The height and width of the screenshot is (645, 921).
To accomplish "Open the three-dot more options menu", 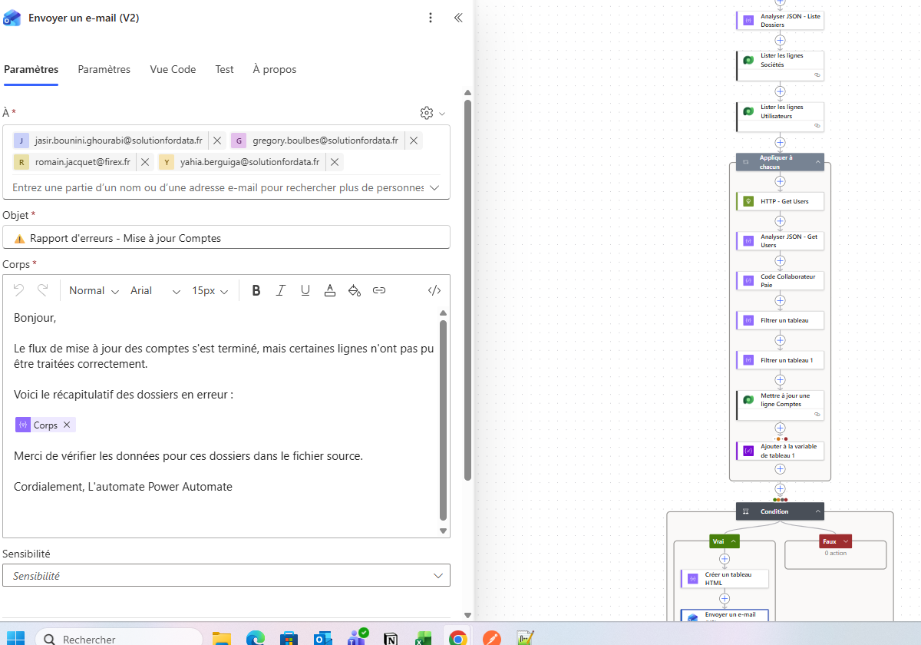I will (431, 18).
